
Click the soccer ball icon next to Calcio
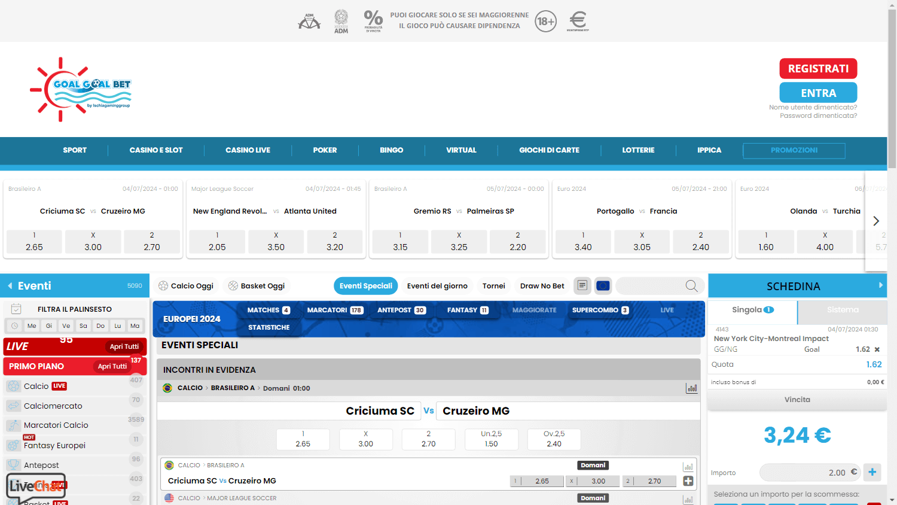click(x=13, y=387)
